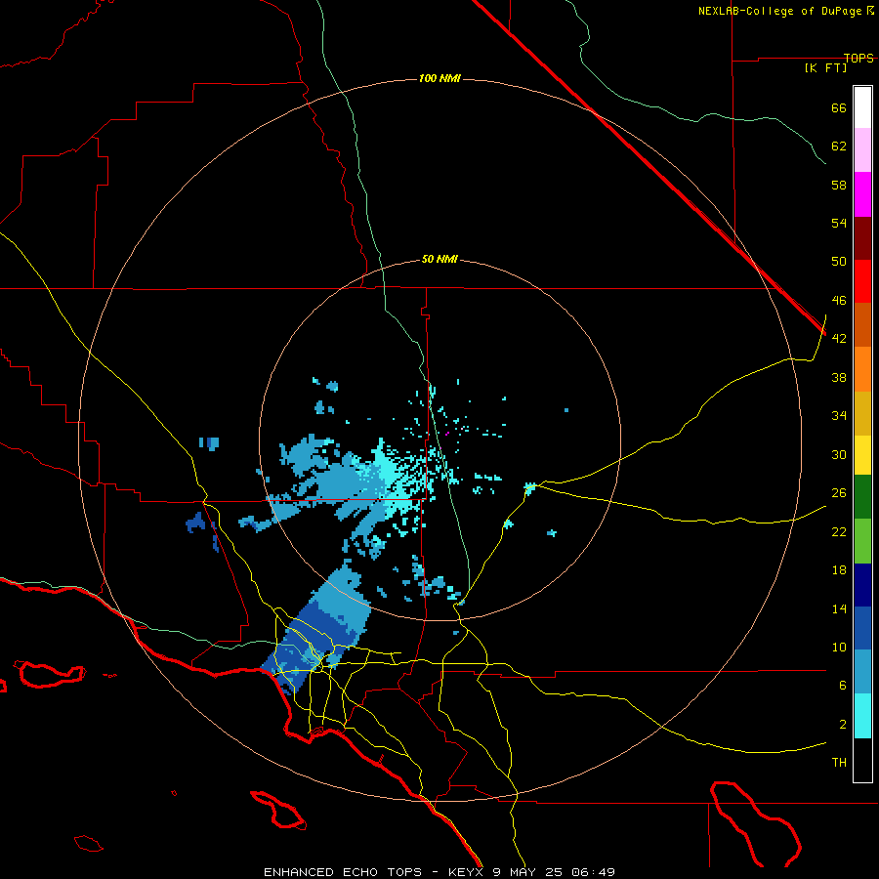The height and width of the screenshot is (879, 879).
Task: Click the white swatch in the tops legend
Action: (862, 107)
